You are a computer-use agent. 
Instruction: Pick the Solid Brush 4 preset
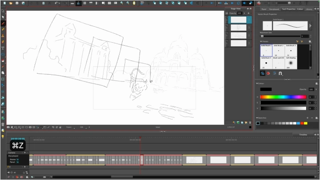point(266,62)
